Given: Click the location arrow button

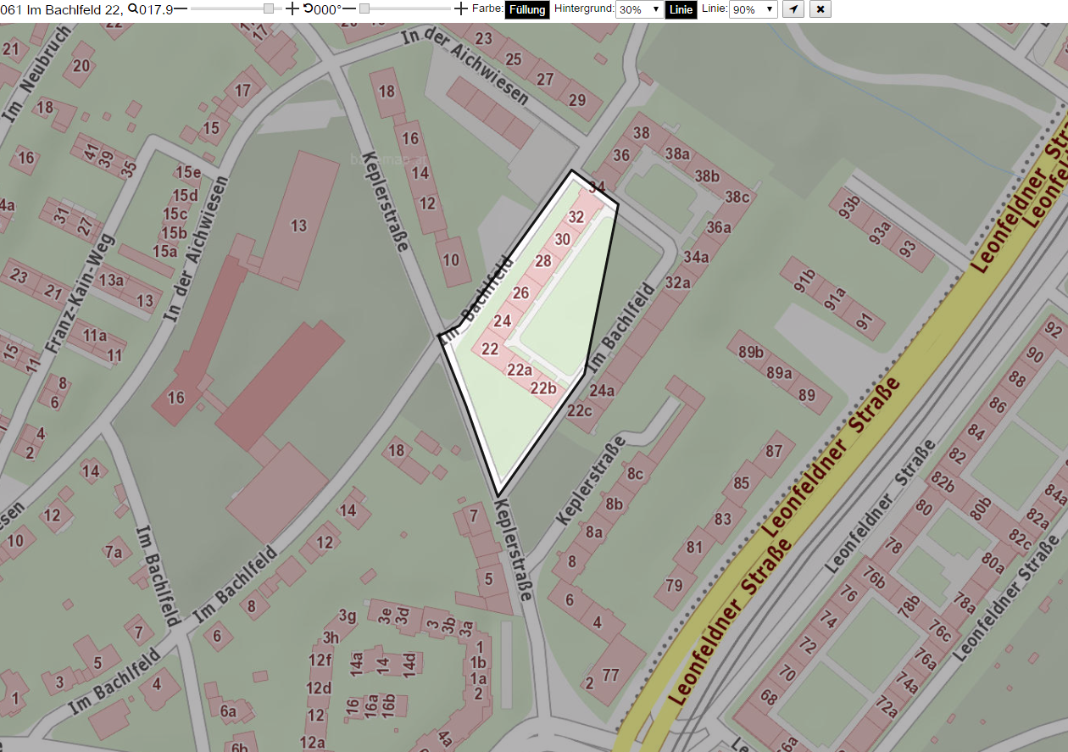Looking at the screenshot, I should coord(793,9).
